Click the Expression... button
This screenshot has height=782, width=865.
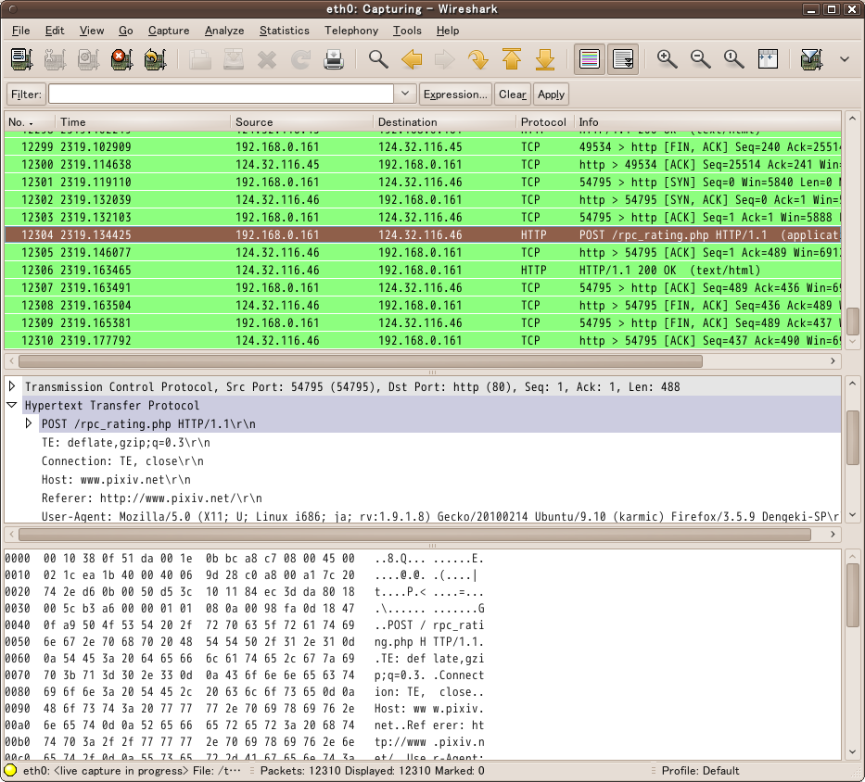454,95
